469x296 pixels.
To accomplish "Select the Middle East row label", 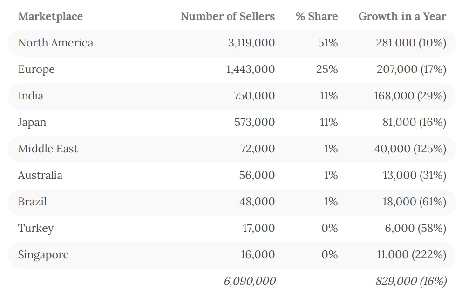I will (x=48, y=149).
